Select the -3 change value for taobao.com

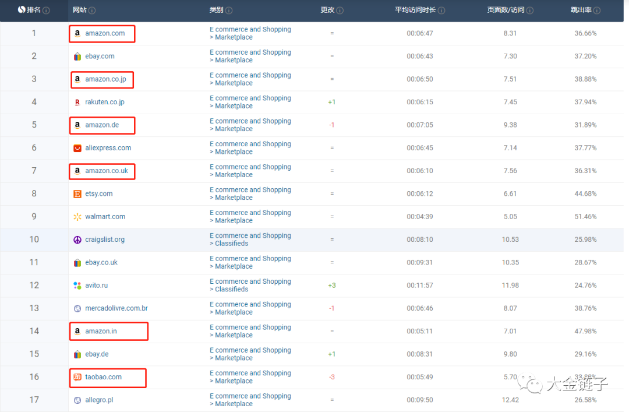(332, 376)
